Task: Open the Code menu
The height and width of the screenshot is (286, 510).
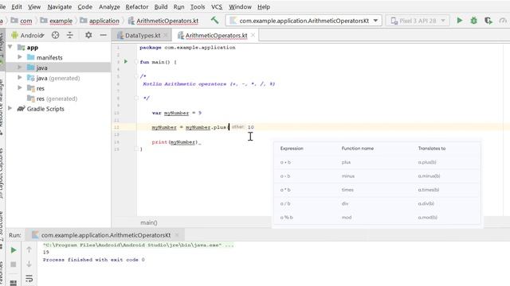Action: tap(85, 7)
